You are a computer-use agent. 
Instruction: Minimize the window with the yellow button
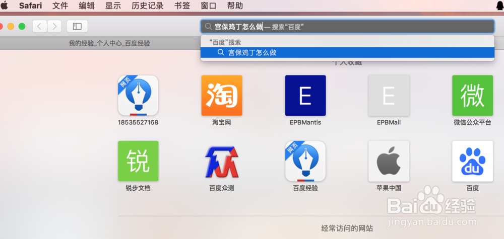coord(11,27)
